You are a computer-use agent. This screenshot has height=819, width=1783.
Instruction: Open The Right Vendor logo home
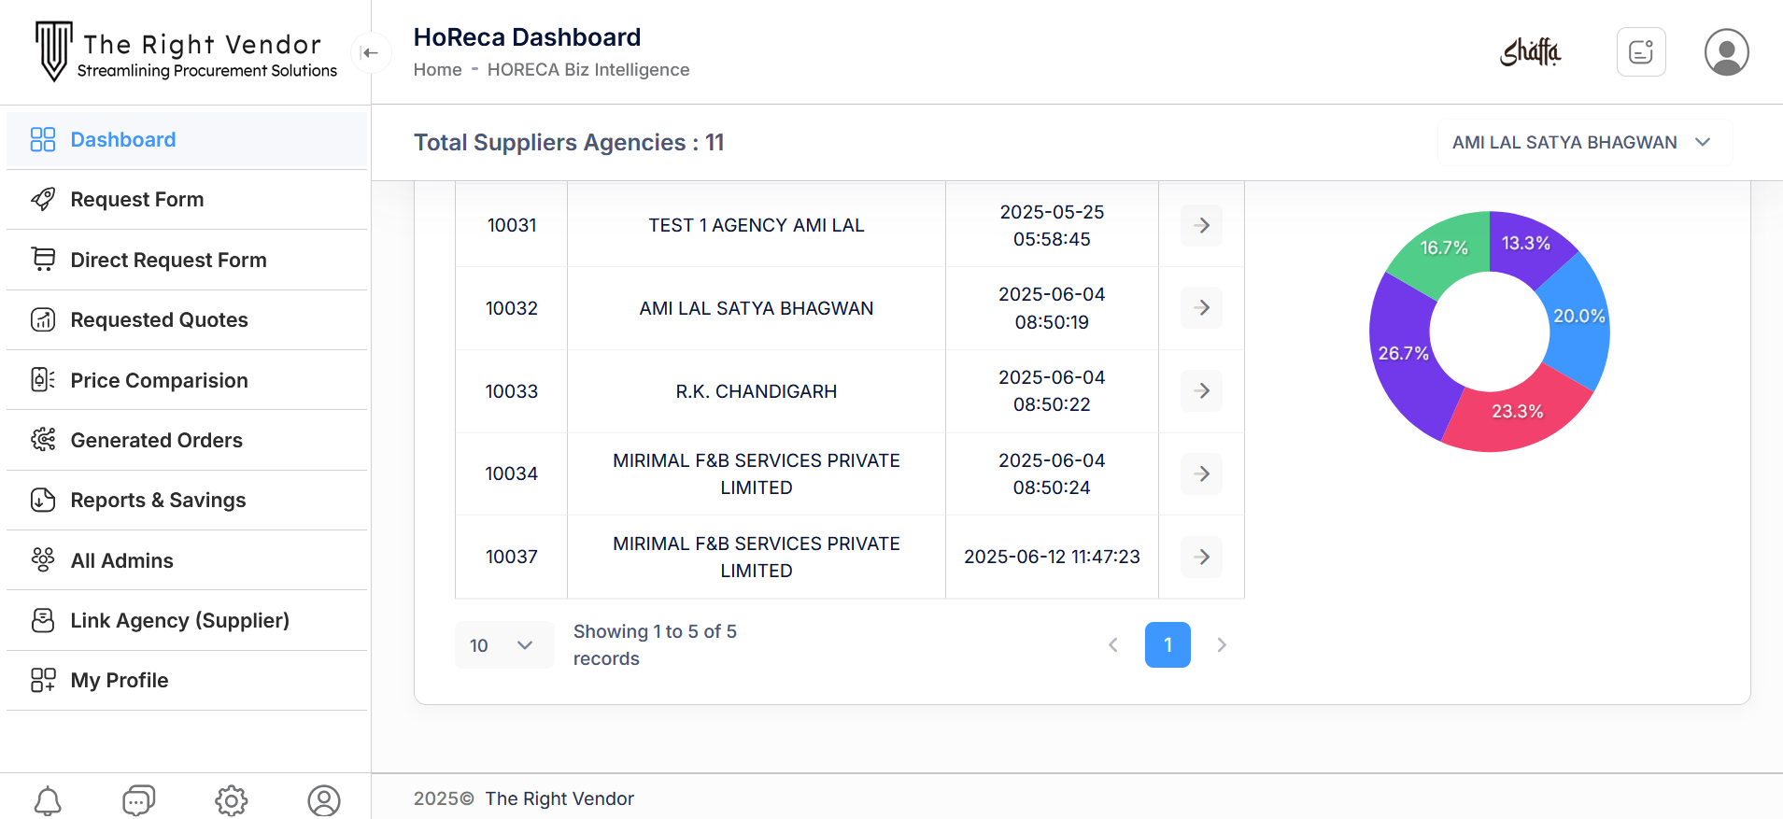point(186,52)
